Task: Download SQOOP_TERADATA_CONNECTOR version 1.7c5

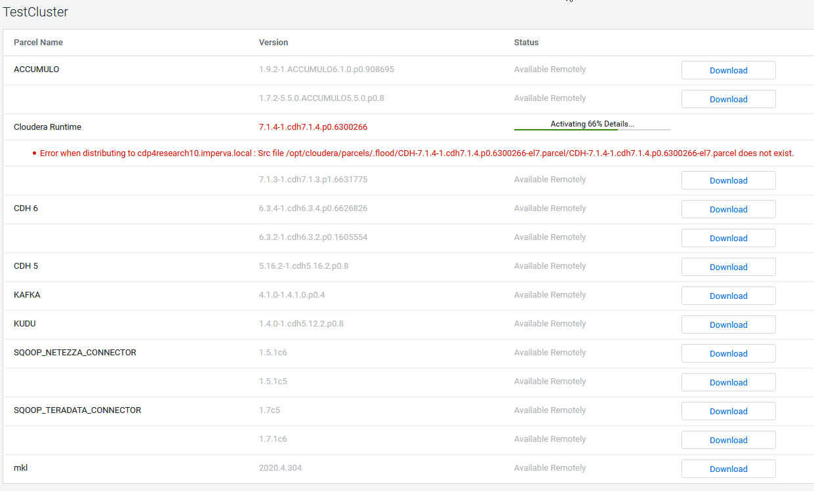Action: 728,411
